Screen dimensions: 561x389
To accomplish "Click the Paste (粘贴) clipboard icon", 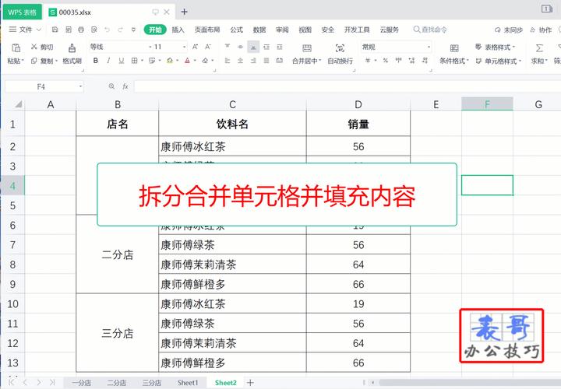I will 16,48.
